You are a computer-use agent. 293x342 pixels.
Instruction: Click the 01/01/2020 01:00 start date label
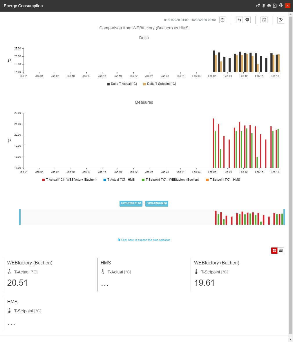[131, 203]
